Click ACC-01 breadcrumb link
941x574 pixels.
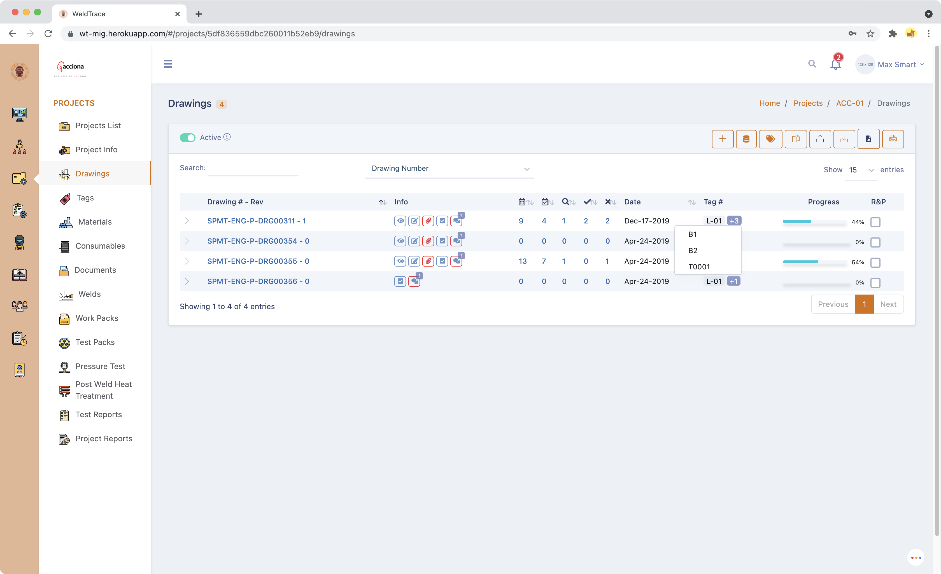849,103
